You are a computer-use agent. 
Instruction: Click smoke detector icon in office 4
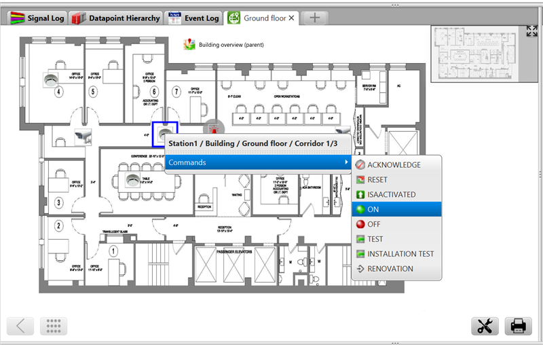click(x=51, y=79)
